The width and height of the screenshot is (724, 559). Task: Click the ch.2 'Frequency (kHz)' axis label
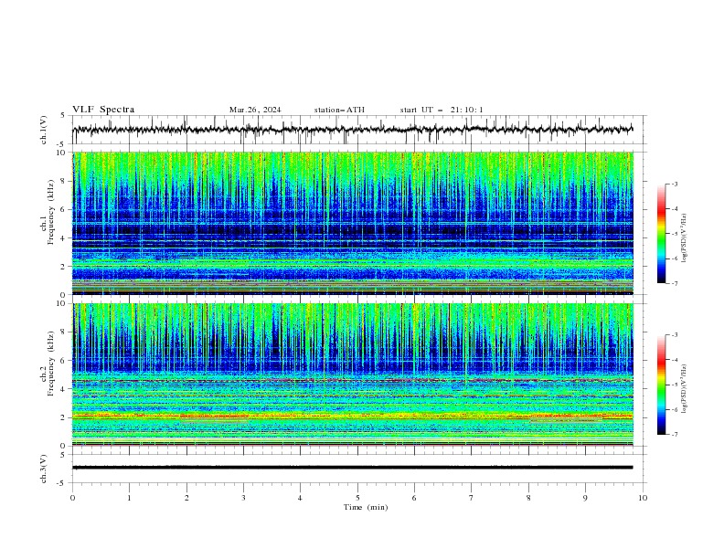(x=51, y=364)
